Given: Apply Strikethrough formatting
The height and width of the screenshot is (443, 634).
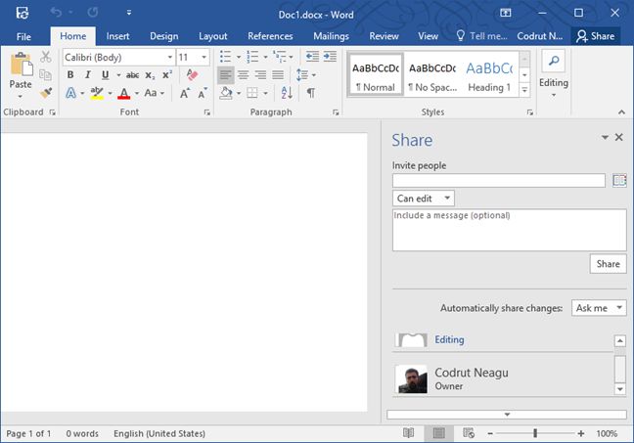Looking at the screenshot, I should click(132, 75).
